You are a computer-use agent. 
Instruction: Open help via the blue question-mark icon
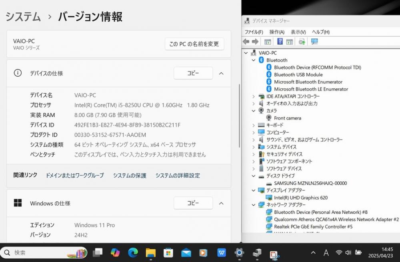280,42
